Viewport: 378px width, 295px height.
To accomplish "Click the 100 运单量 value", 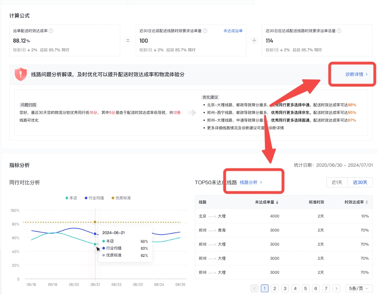I will click(144, 41).
